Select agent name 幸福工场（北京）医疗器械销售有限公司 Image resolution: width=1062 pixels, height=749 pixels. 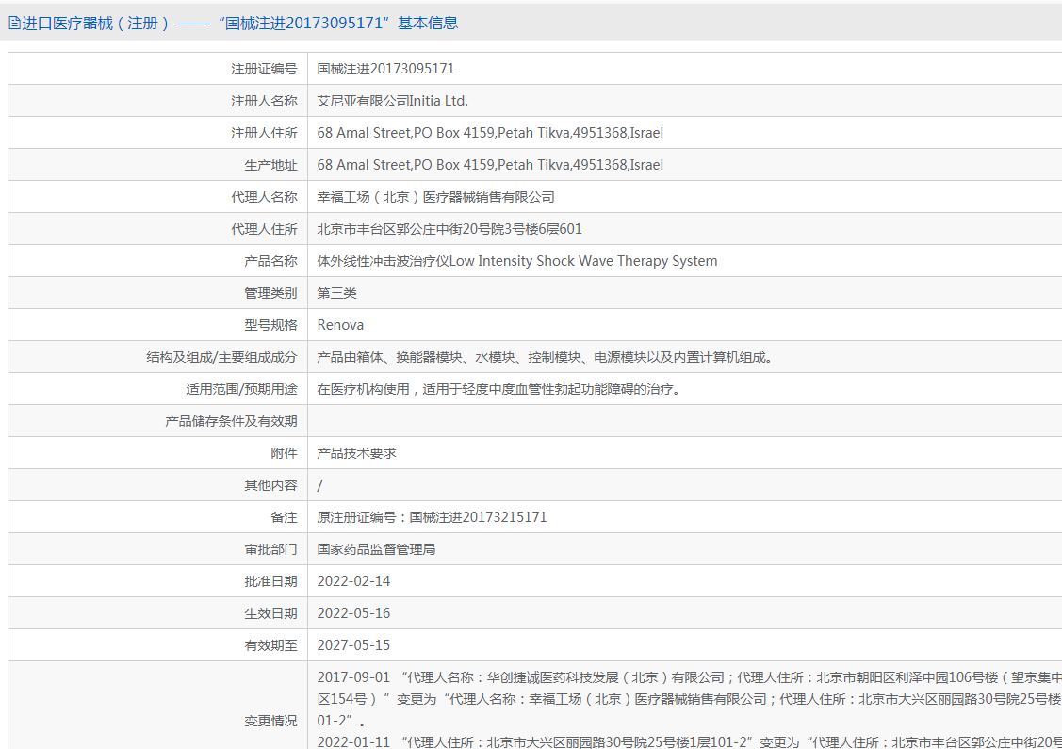coord(435,197)
